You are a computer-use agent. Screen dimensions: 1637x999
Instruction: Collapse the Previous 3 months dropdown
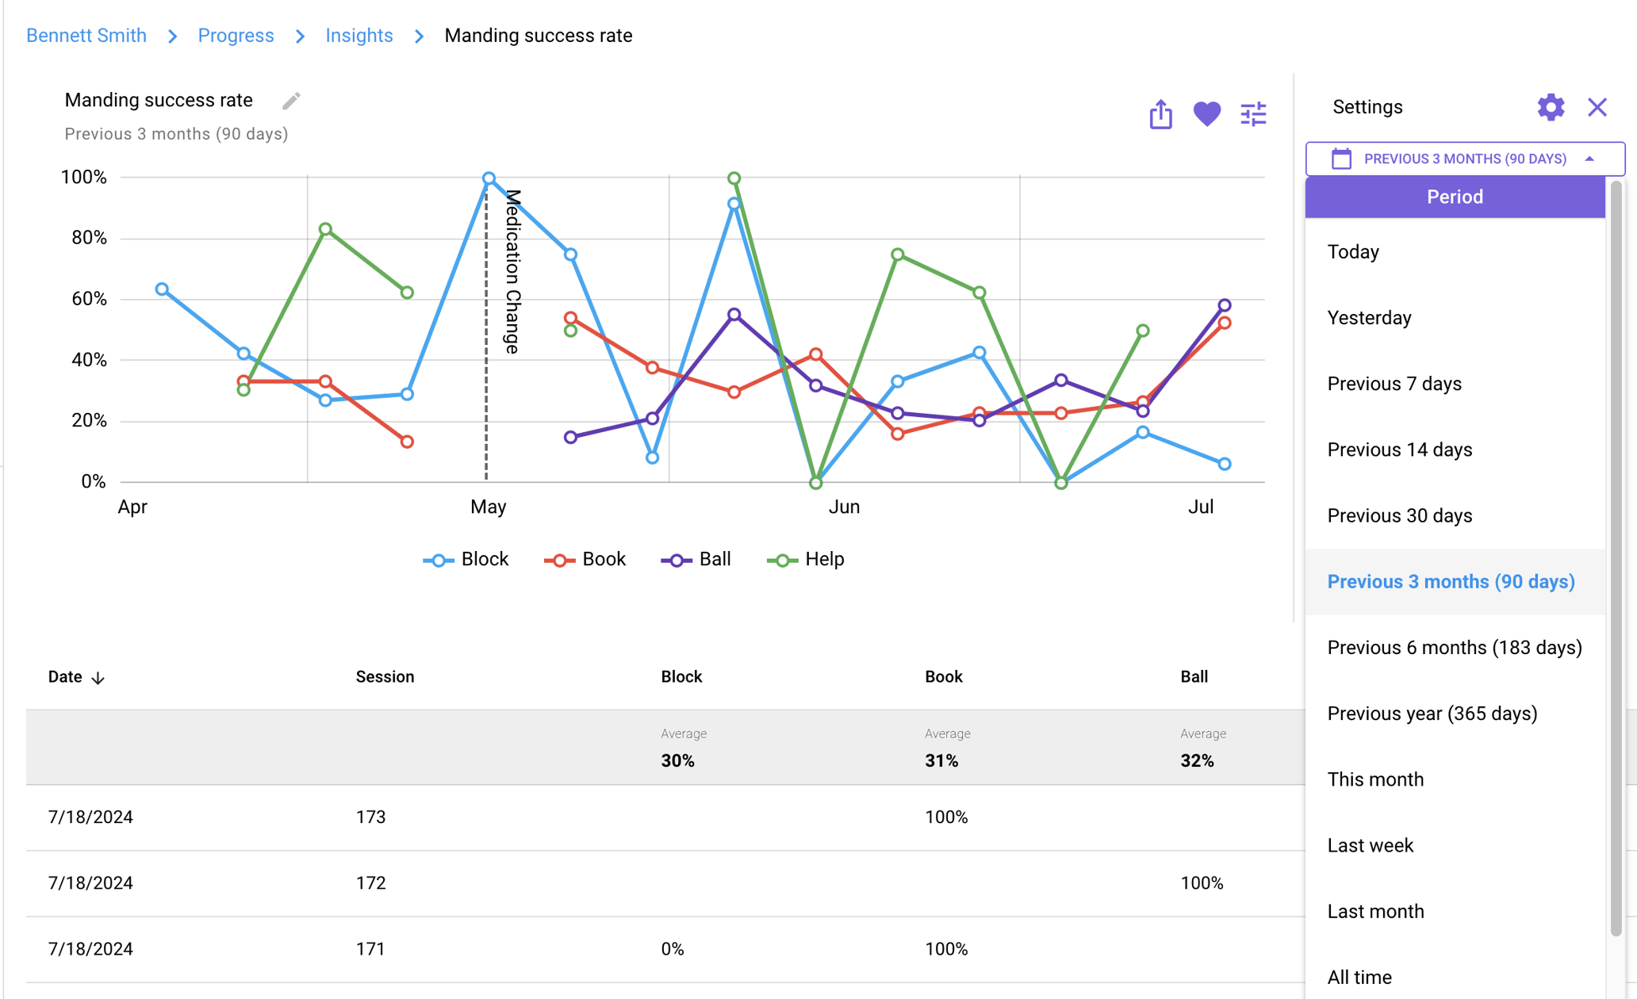[1589, 159]
